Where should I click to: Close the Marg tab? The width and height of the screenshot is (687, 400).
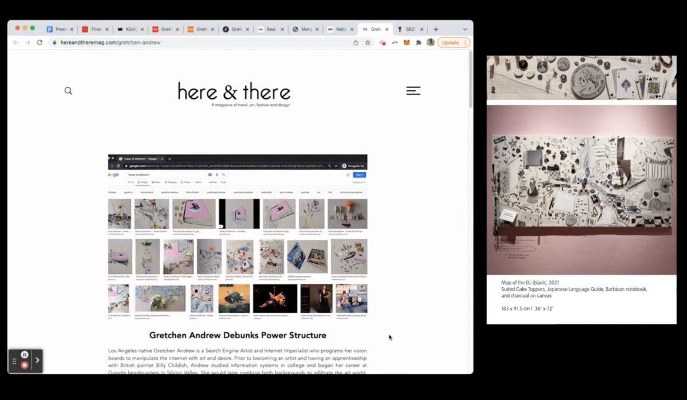(317, 29)
